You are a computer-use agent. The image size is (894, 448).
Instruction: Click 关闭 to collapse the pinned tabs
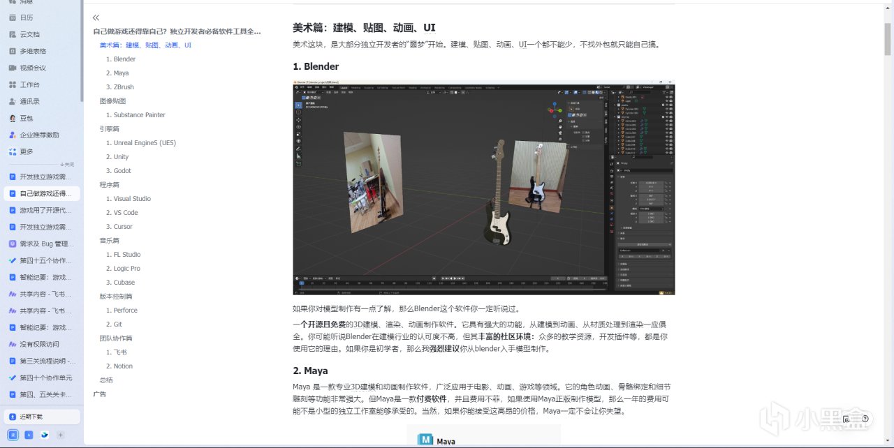67,165
